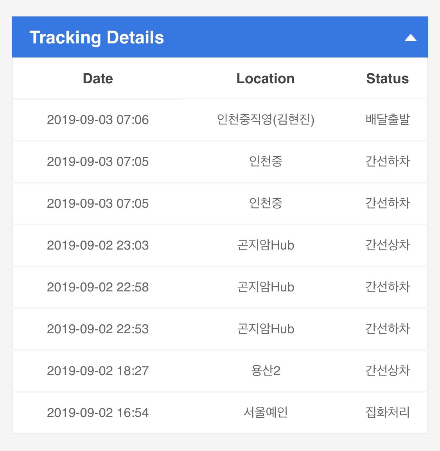Click 곤지암Hub in the 23:03 row
Image resolution: width=440 pixels, height=451 pixels.
point(266,245)
